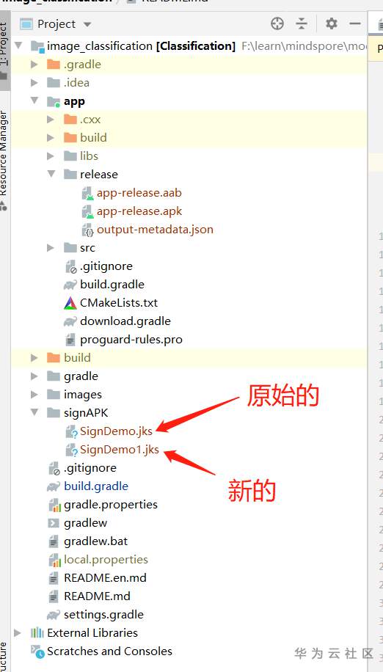
Task: Select the images folder label
Action: tap(83, 395)
